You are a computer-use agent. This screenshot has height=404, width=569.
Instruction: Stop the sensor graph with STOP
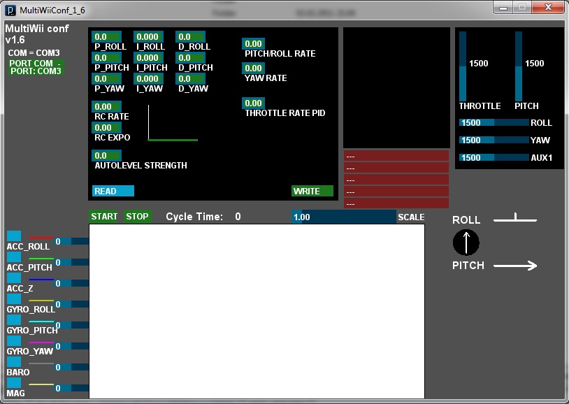[137, 217]
